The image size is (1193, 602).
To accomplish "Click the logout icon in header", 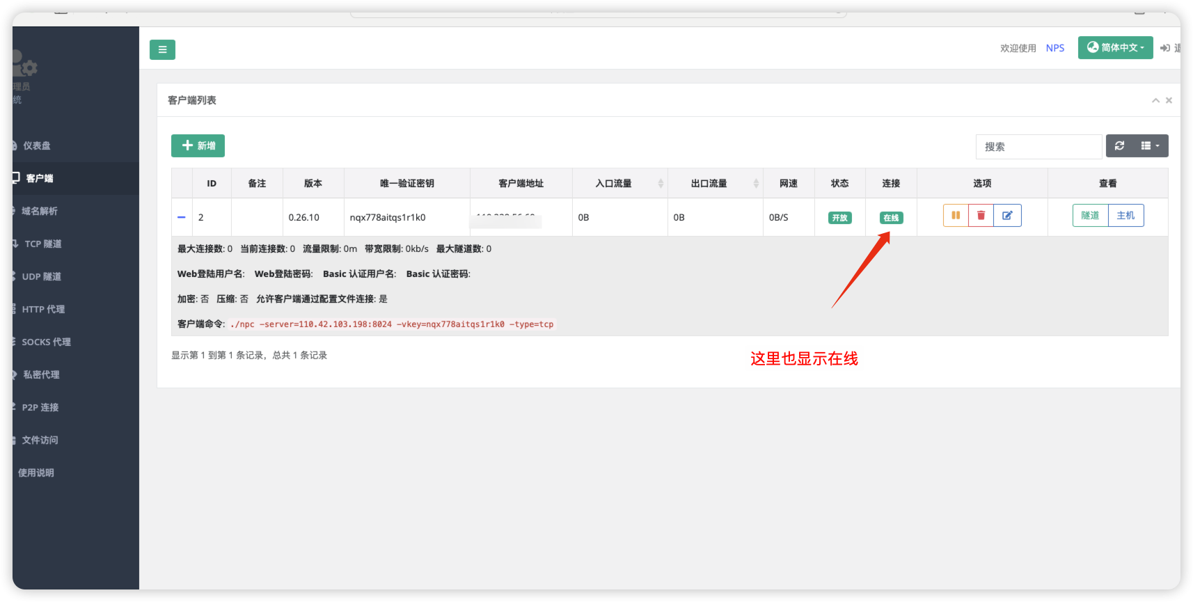I will 1164,48.
